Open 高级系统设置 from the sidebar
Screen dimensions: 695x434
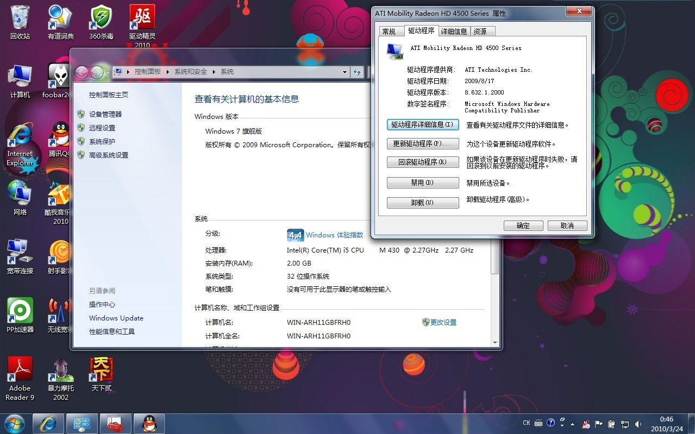coord(109,155)
